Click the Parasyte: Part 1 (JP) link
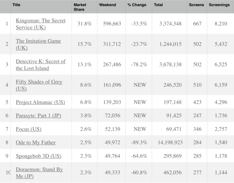The width and height of the screenshot is (234, 183). (x=38, y=116)
